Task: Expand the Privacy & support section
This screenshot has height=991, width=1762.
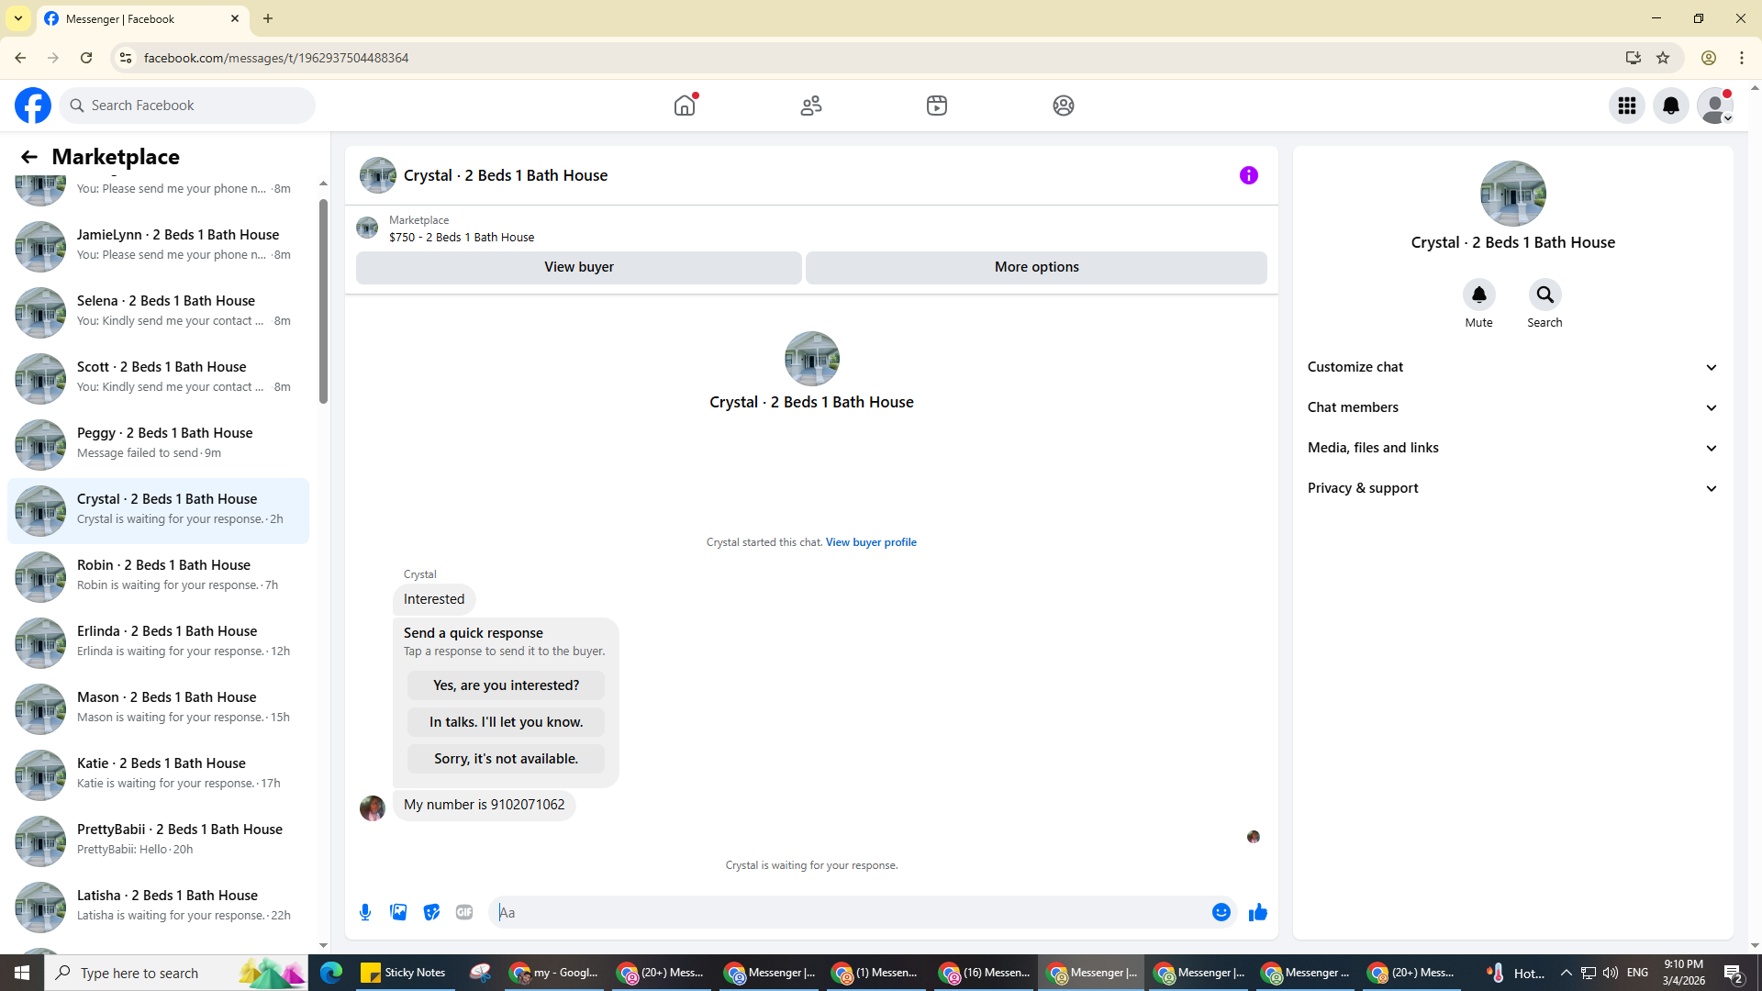Action: (x=1512, y=488)
